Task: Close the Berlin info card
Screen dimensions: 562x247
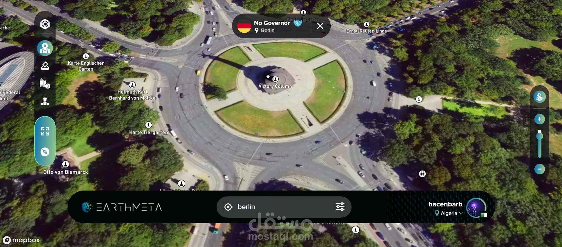Action: (320, 26)
